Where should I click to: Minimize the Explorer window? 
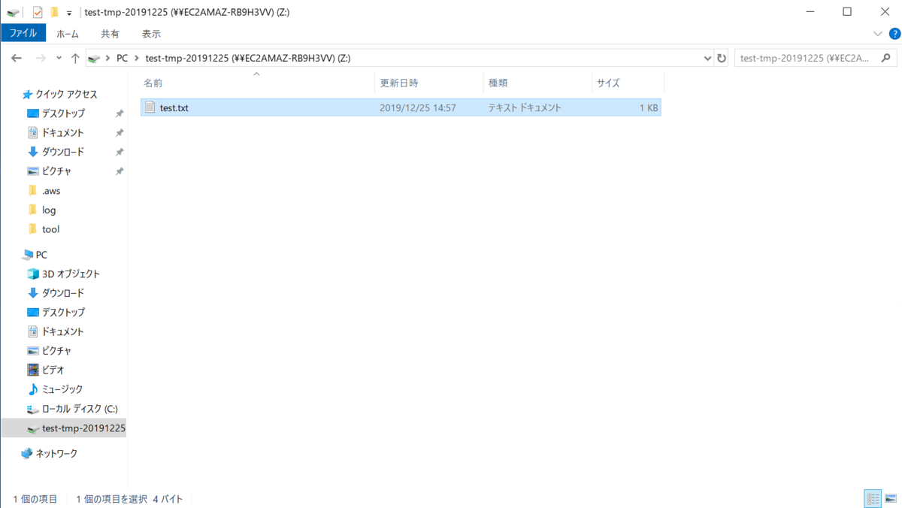coord(810,12)
